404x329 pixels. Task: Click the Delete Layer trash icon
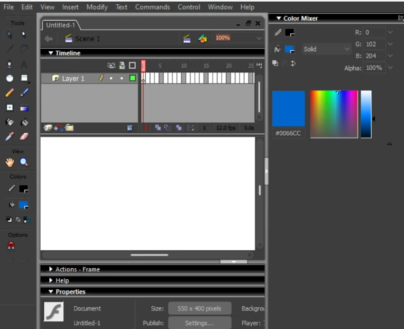[x=130, y=127]
